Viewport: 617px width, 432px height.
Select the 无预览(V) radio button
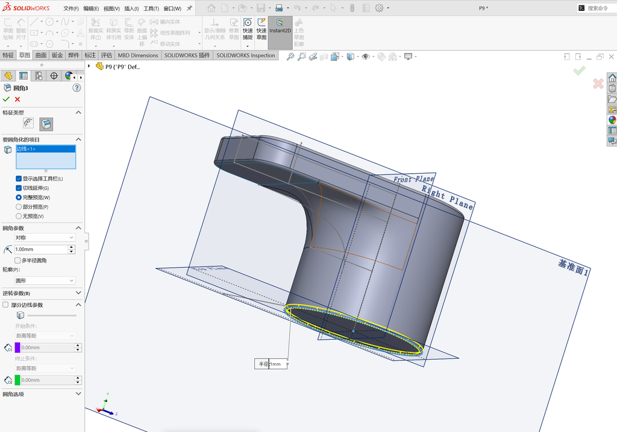pyautogui.click(x=19, y=217)
